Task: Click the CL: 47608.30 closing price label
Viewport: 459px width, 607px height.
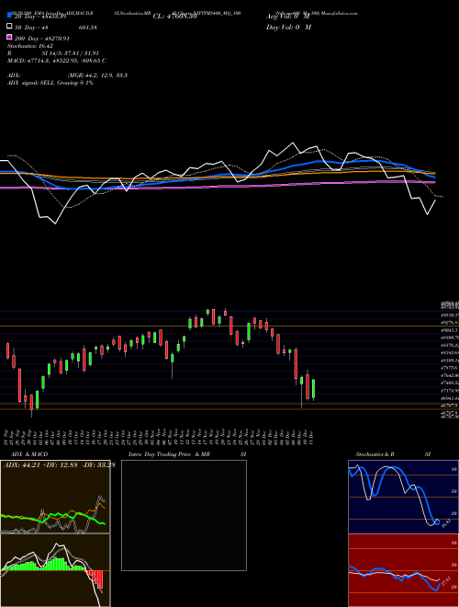Action: (x=175, y=17)
